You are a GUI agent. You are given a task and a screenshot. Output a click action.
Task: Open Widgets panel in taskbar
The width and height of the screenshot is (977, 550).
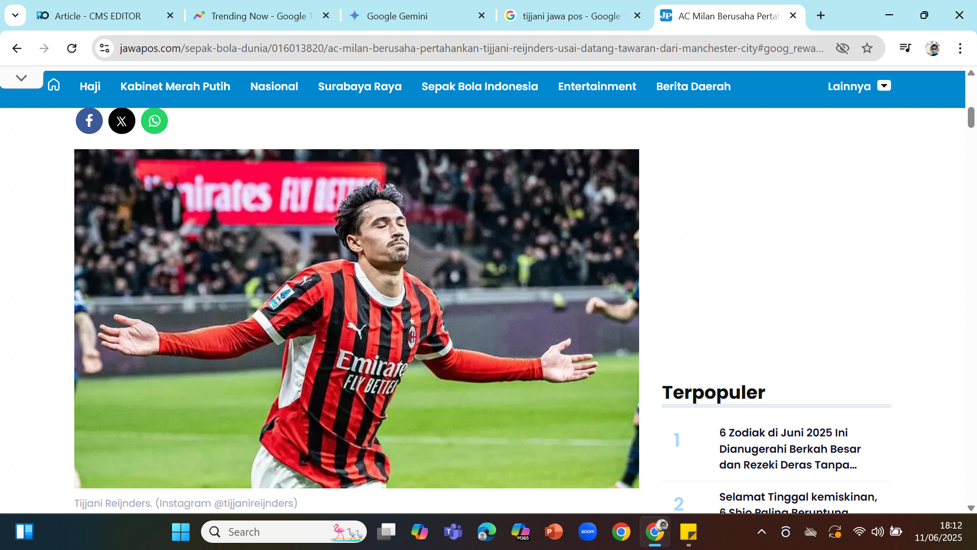(x=24, y=532)
